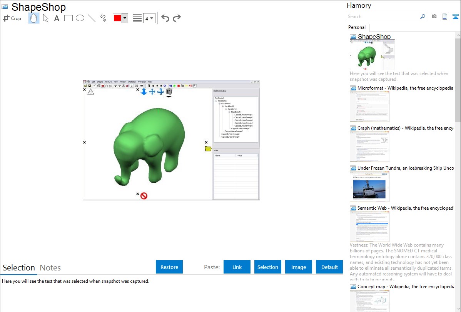Open the Concept map - Wikipedia snapshot title
461x312 pixels.
click(406, 286)
